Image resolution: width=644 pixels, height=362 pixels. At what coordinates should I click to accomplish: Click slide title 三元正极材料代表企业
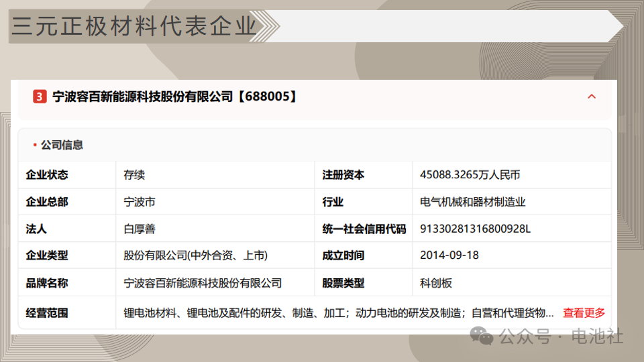pos(134,26)
